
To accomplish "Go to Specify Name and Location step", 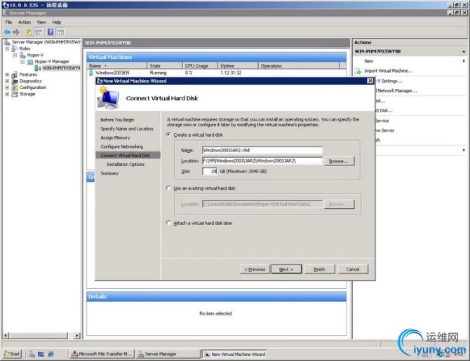I will coord(127,129).
